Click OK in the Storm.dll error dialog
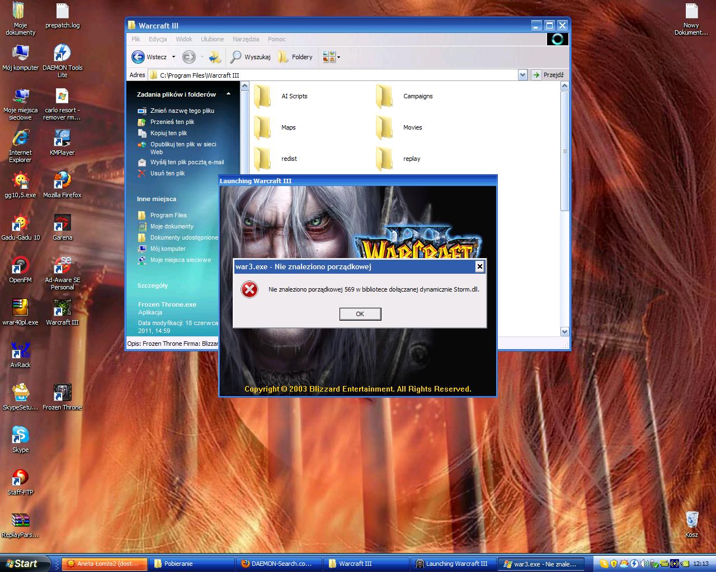 tap(360, 314)
